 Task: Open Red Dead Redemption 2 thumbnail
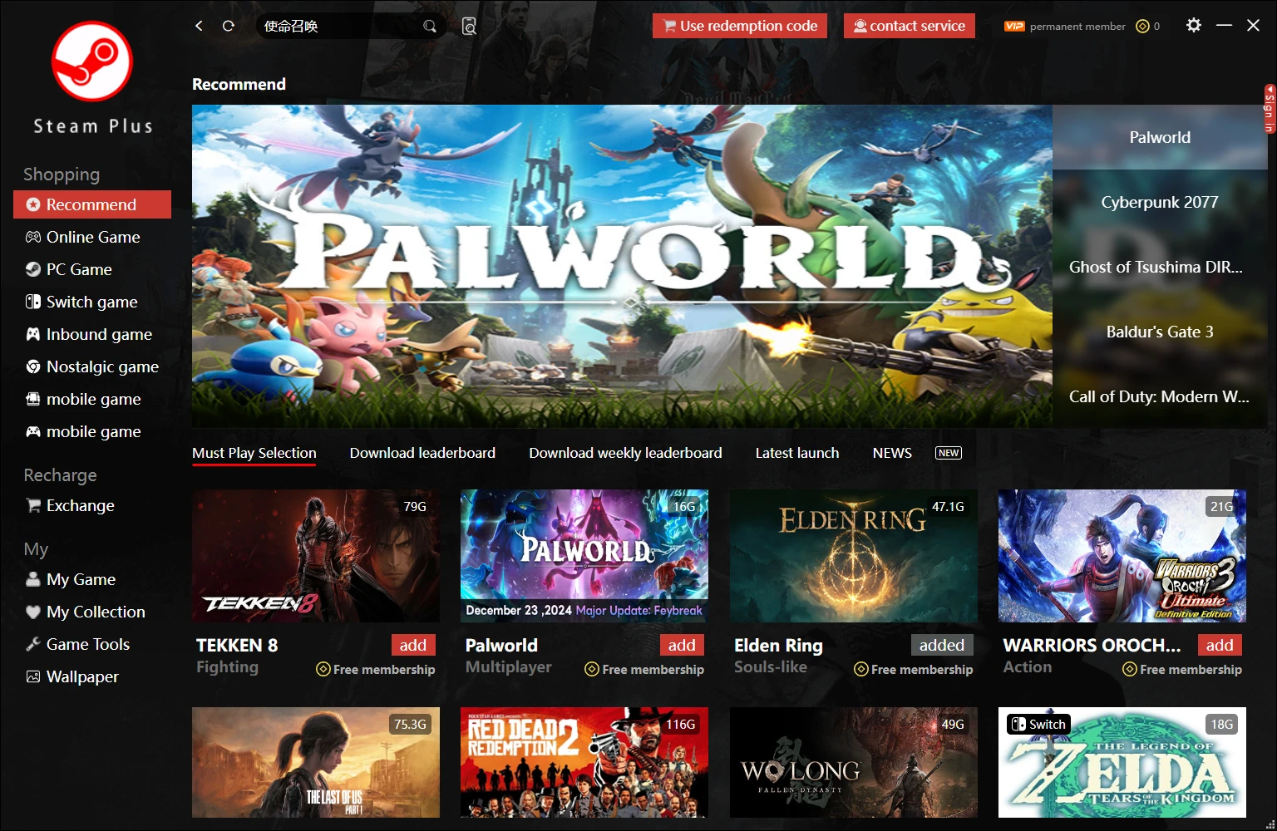pos(584,762)
